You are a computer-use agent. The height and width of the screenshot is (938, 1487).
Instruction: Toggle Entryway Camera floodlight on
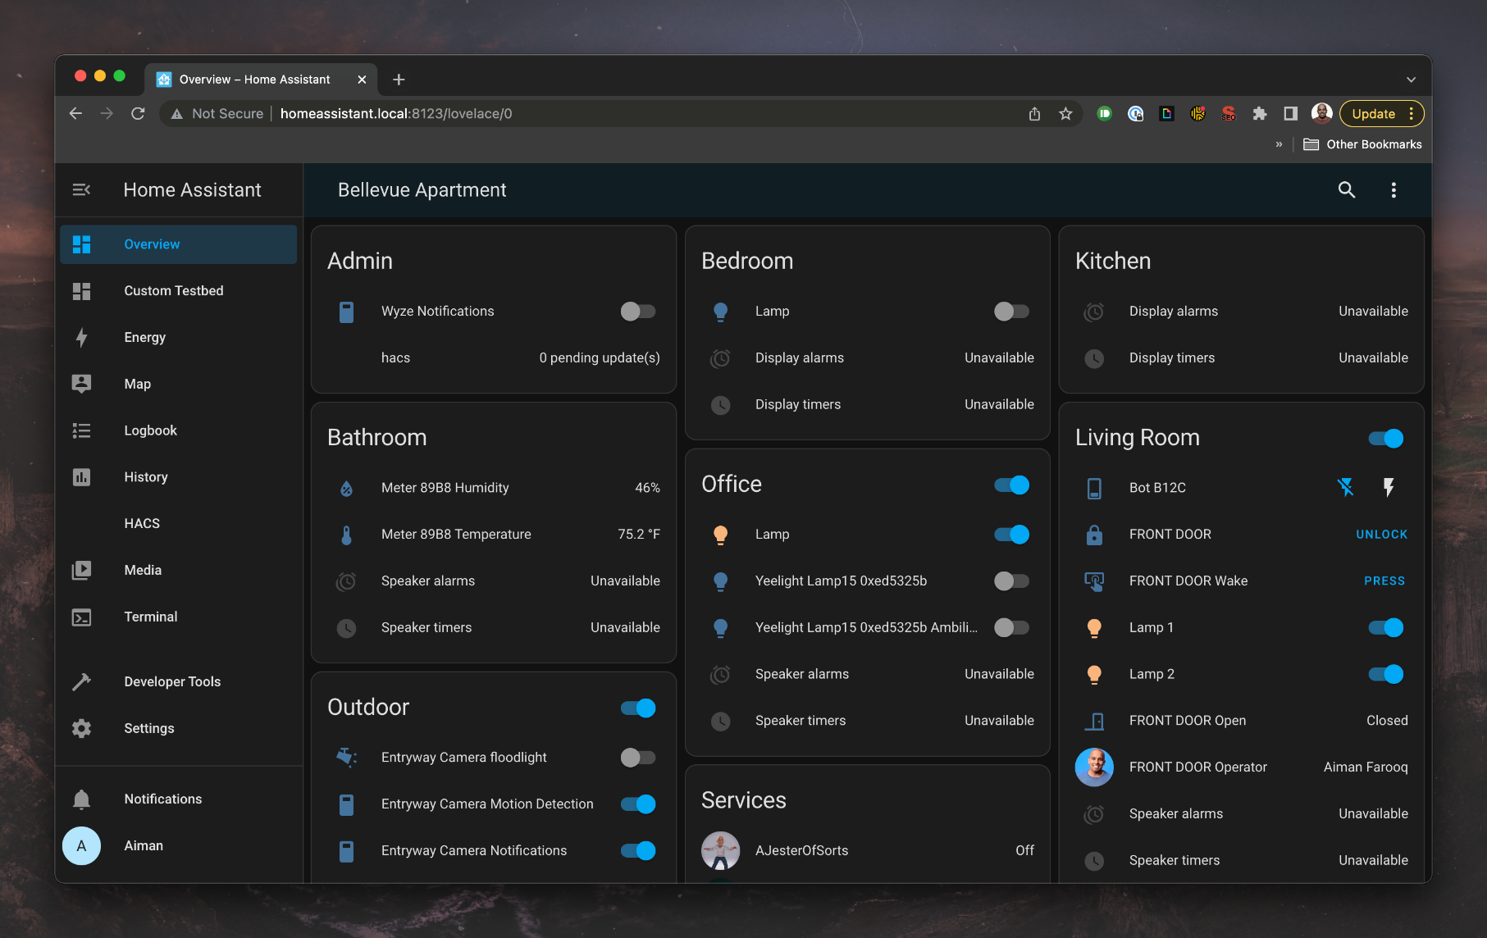[x=637, y=758]
